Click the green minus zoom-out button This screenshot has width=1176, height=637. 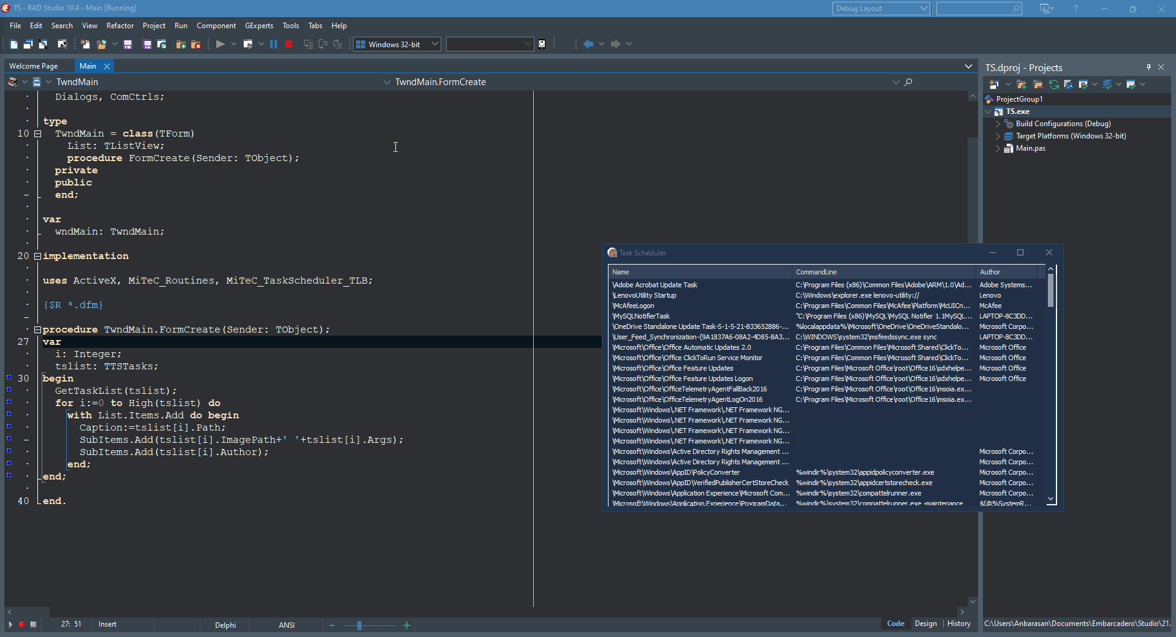point(332,625)
